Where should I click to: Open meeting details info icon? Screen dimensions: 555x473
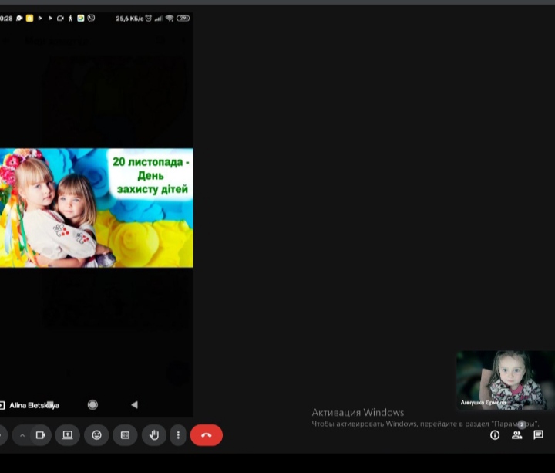click(x=495, y=435)
